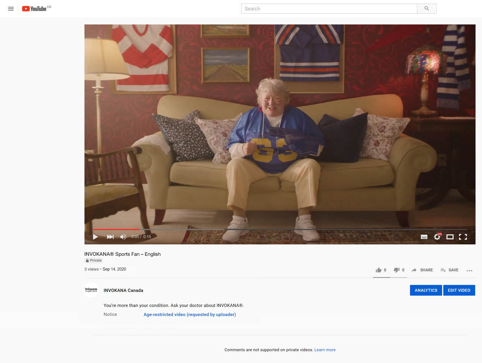Skip to next video
Image resolution: width=482 pixels, height=363 pixels.
pyautogui.click(x=110, y=237)
